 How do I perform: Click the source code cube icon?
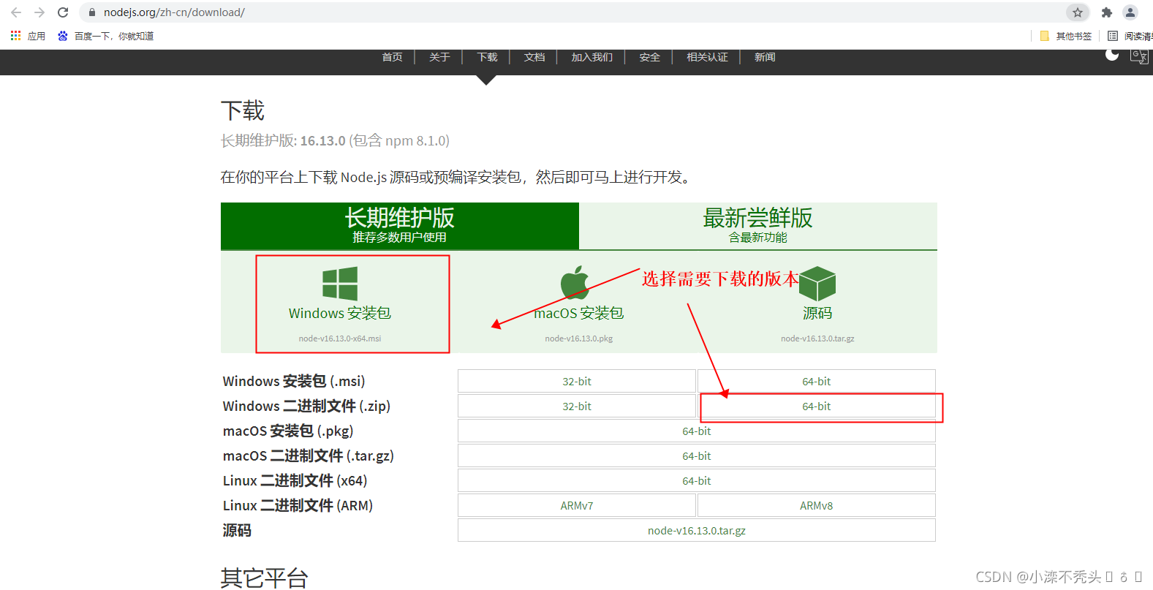(817, 284)
